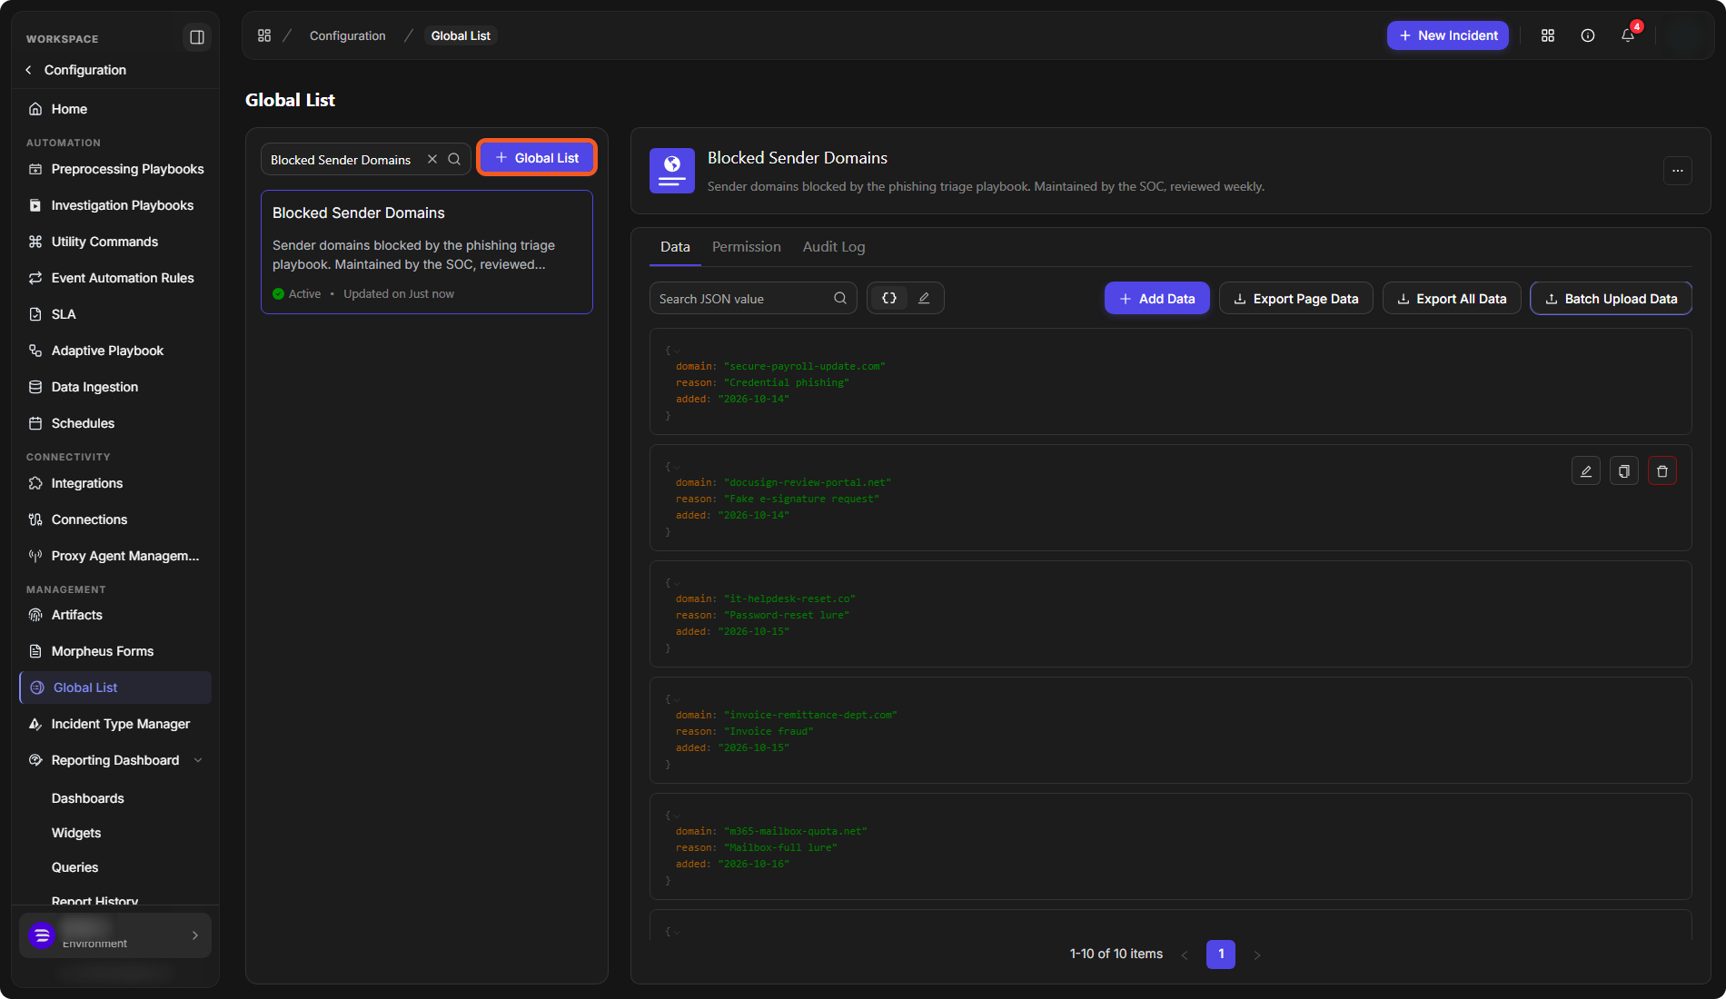Image resolution: width=1726 pixels, height=999 pixels.
Task: Select the Data tab
Action: 675,247
